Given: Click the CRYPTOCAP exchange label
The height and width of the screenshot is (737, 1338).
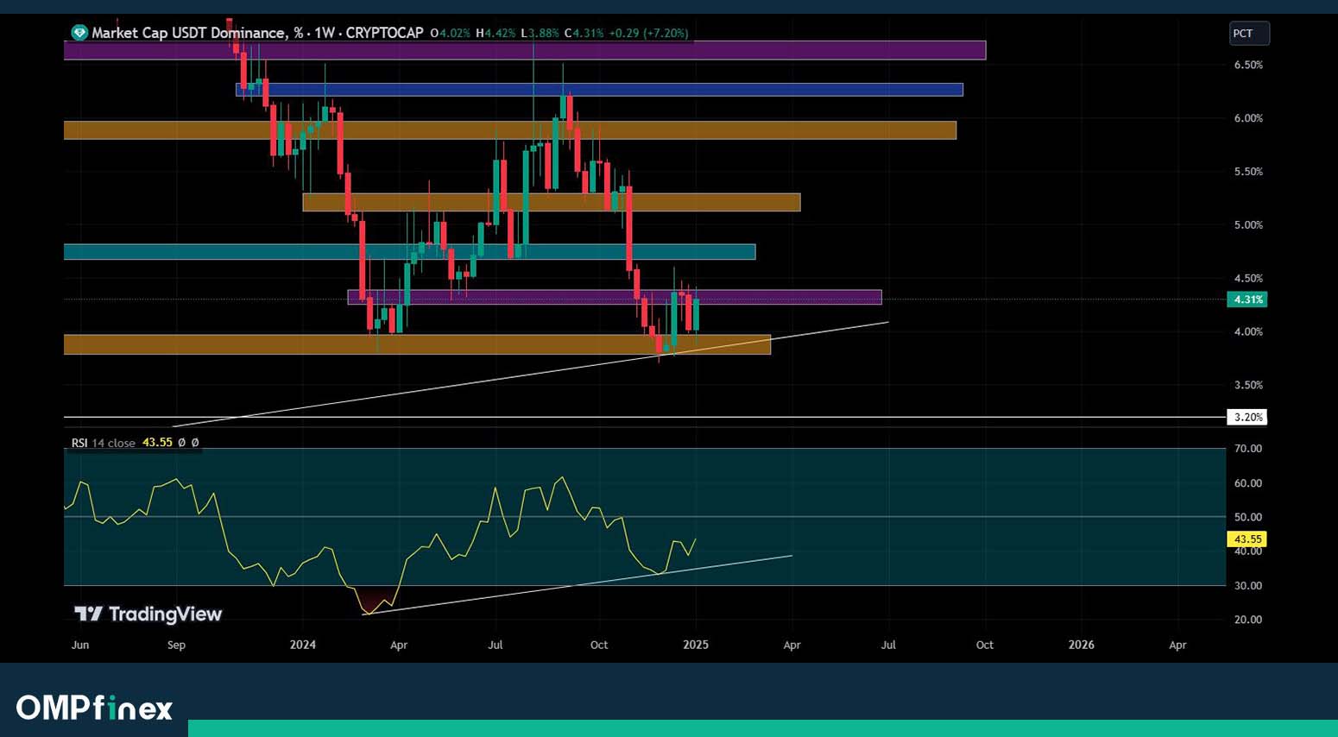Looking at the screenshot, I should tap(384, 33).
